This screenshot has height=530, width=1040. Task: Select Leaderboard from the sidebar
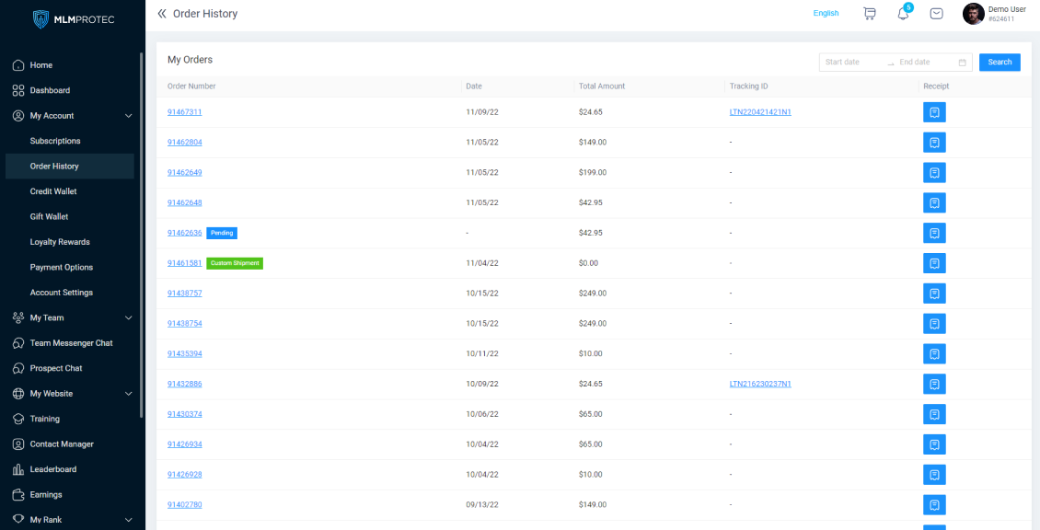coord(52,469)
